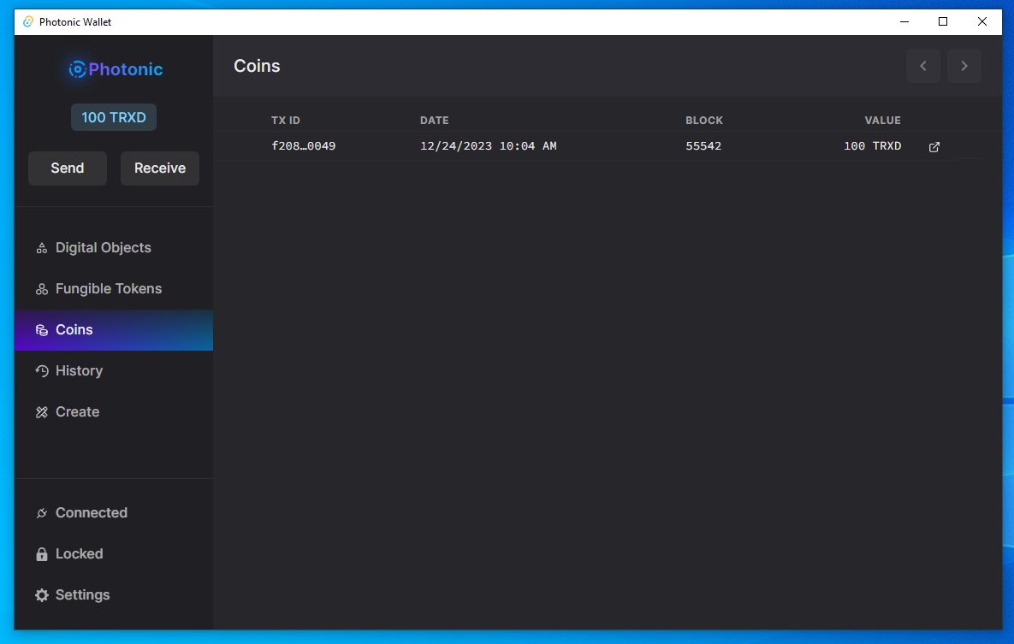Select the Coins menu item
Image resolution: width=1014 pixels, height=644 pixels.
[114, 330]
